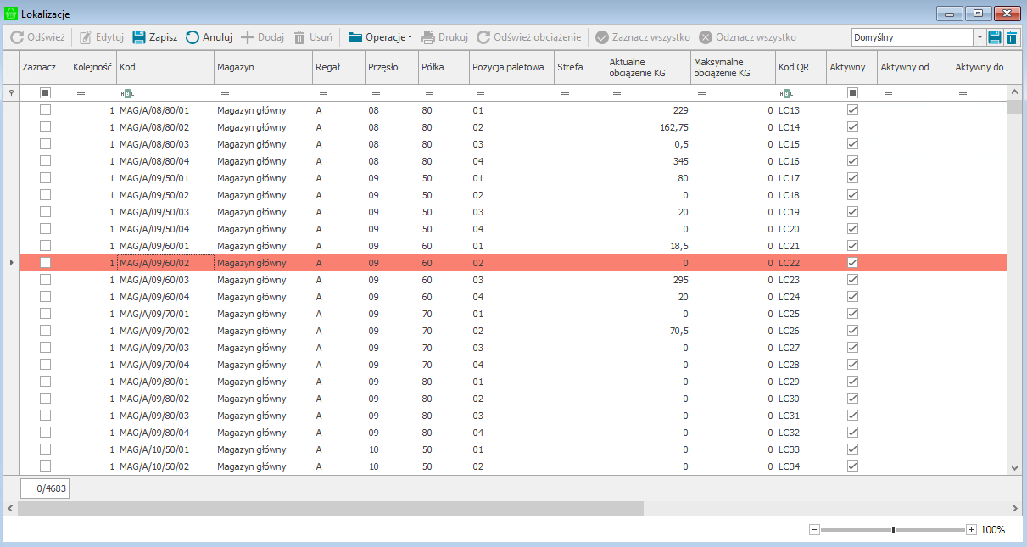Click the Usuń trash toolbar button

(312, 37)
